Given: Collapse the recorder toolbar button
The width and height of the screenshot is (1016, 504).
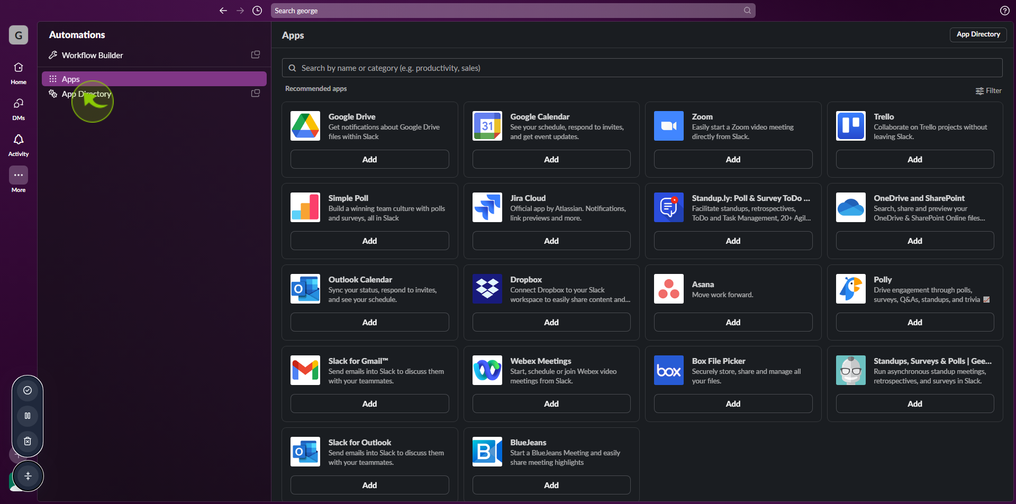Looking at the screenshot, I should tap(28, 476).
